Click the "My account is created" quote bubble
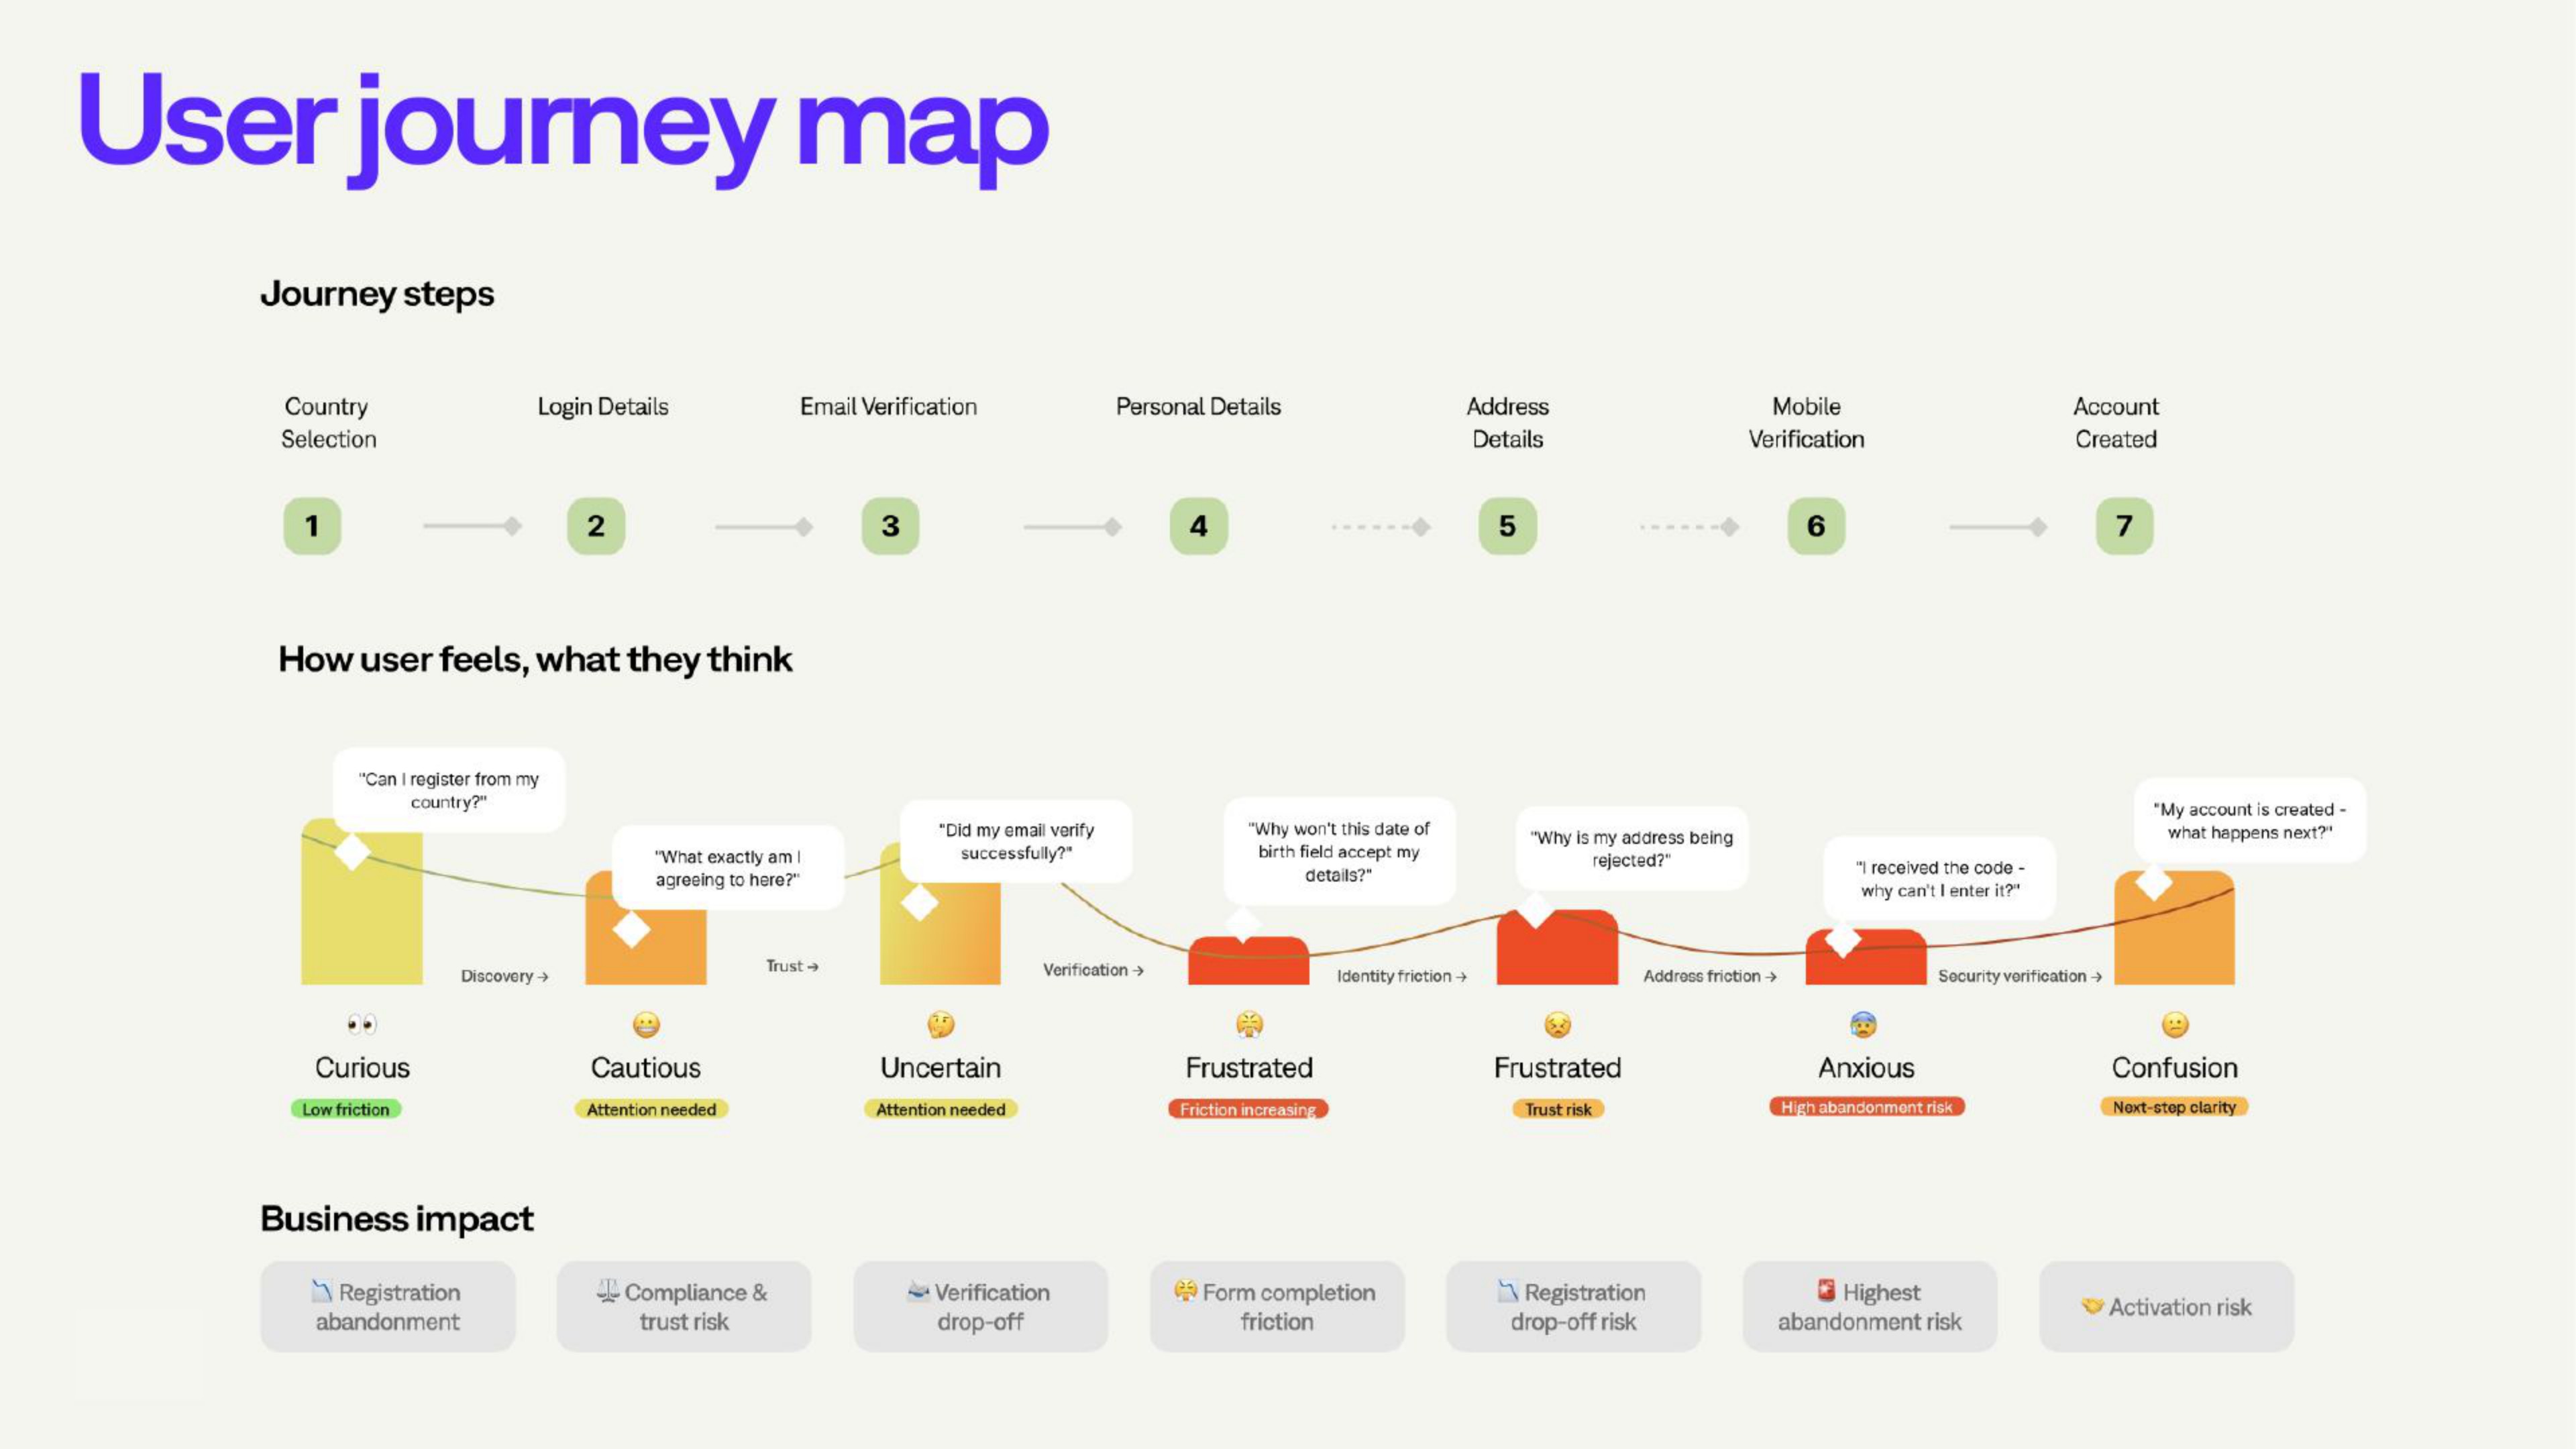The width and height of the screenshot is (2576, 1449). [2250, 820]
